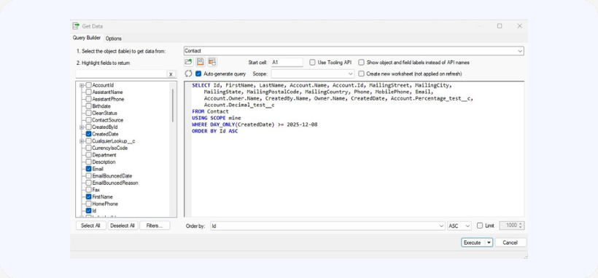Open the ASC sort direction dropdown
The height and width of the screenshot is (278, 598).
pyautogui.click(x=468, y=226)
